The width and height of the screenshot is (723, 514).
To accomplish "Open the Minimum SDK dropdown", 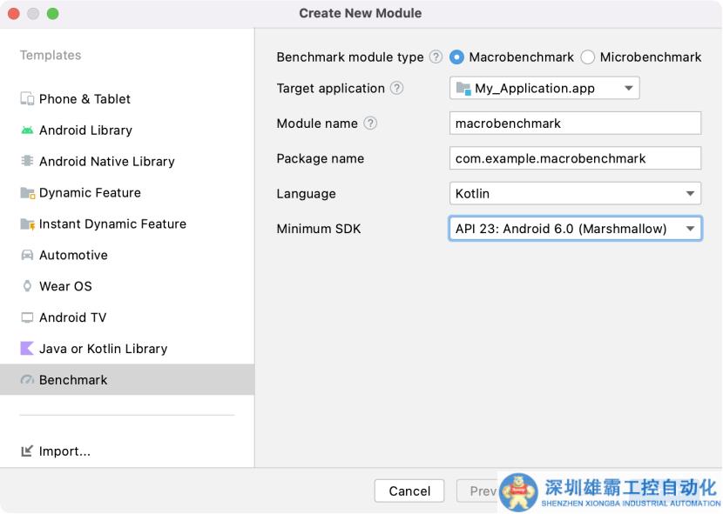I will coord(575,229).
